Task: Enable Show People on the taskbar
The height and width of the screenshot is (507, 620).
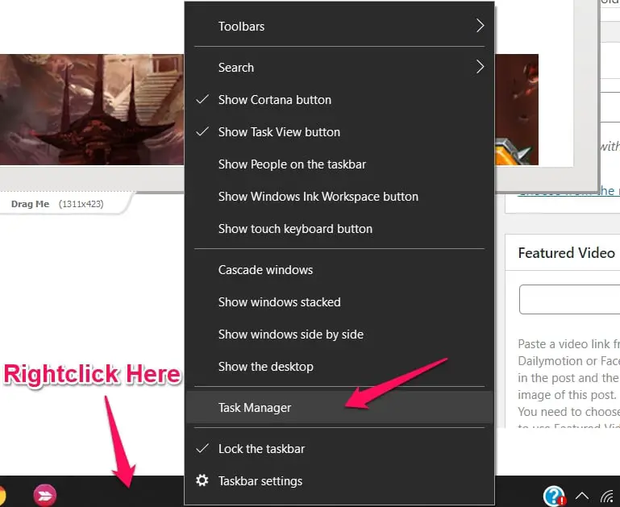Action: pyautogui.click(x=339, y=164)
